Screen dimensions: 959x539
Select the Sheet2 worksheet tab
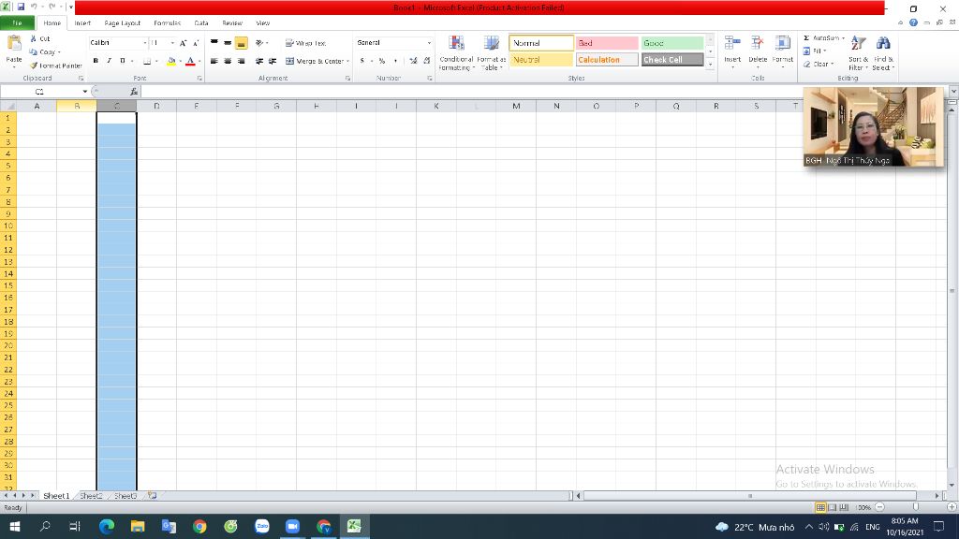[91, 496]
